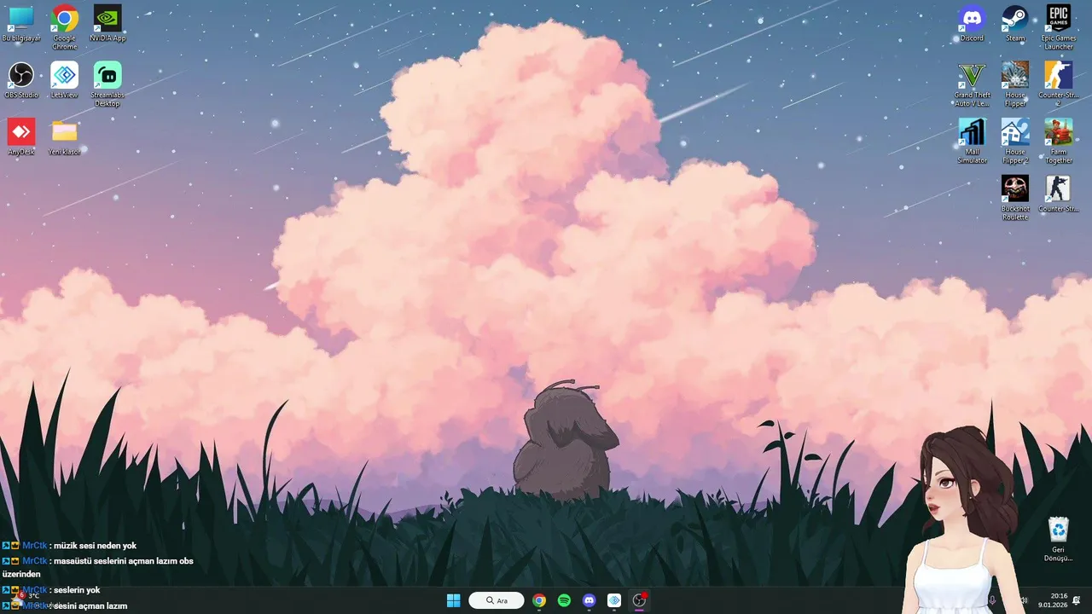Viewport: 1092px width, 614px height.
Task: Select the Counter-Strike icon below Farm Together
Action: click(1059, 194)
